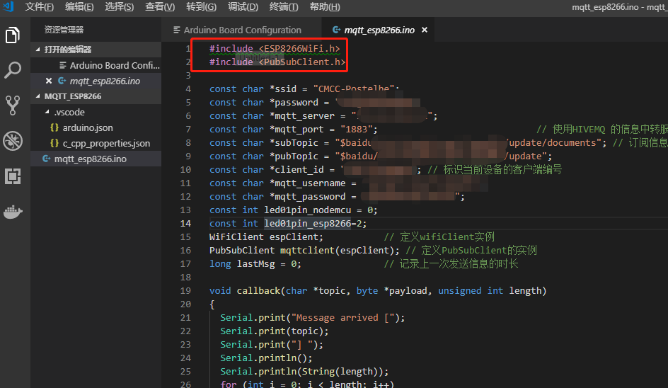
Task: Click line number 14 in the gutter
Action: pyautogui.click(x=185, y=223)
